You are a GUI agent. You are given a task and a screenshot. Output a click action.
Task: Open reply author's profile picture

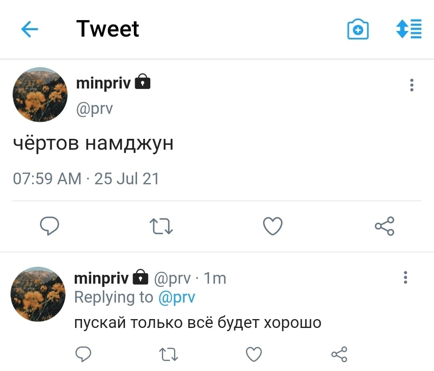[x=38, y=294]
